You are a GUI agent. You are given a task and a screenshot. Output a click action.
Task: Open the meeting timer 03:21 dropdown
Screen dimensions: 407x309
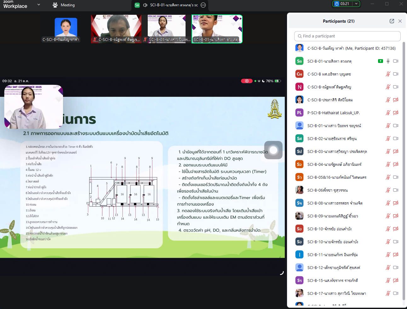pyautogui.click(x=356, y=4)
